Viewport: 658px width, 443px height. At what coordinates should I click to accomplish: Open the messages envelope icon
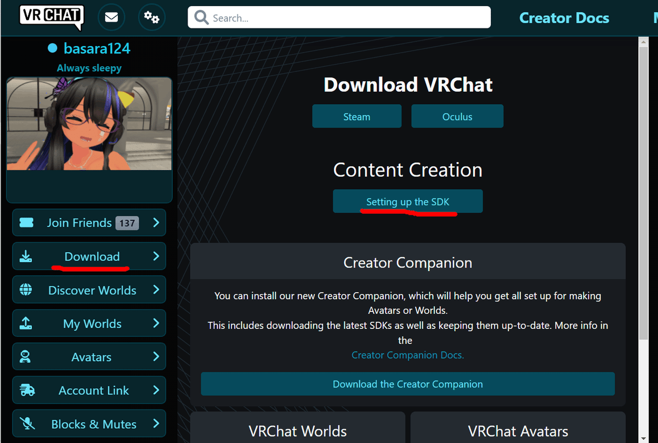pos(111,17)
